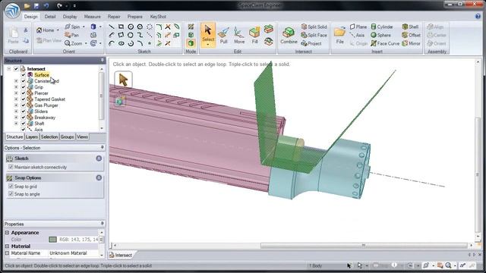Uncheck the Piercer component checkbox
Screen dimensions: 486x273
coord(24,93)
